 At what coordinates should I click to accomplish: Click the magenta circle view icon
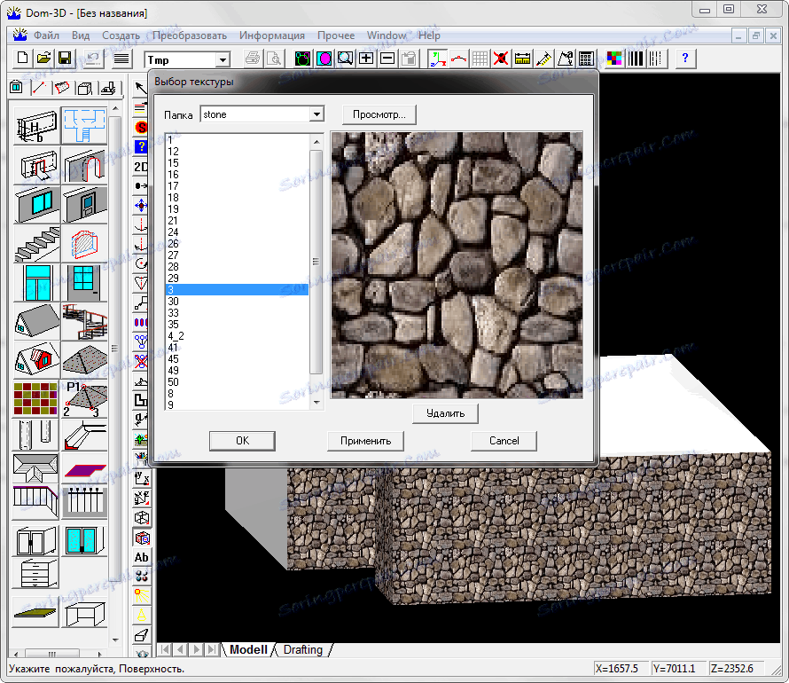(x=324, y=59)
